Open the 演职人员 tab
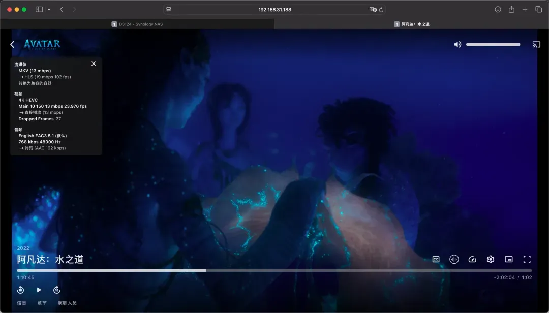 click(x=67, y=303)
